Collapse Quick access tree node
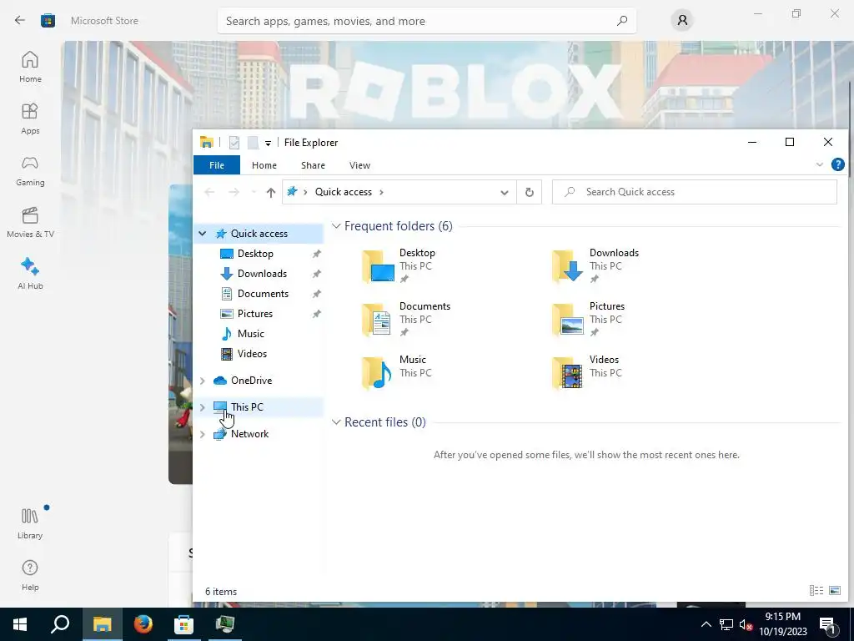This screenshot has height=641, width=854. (203, 234)
